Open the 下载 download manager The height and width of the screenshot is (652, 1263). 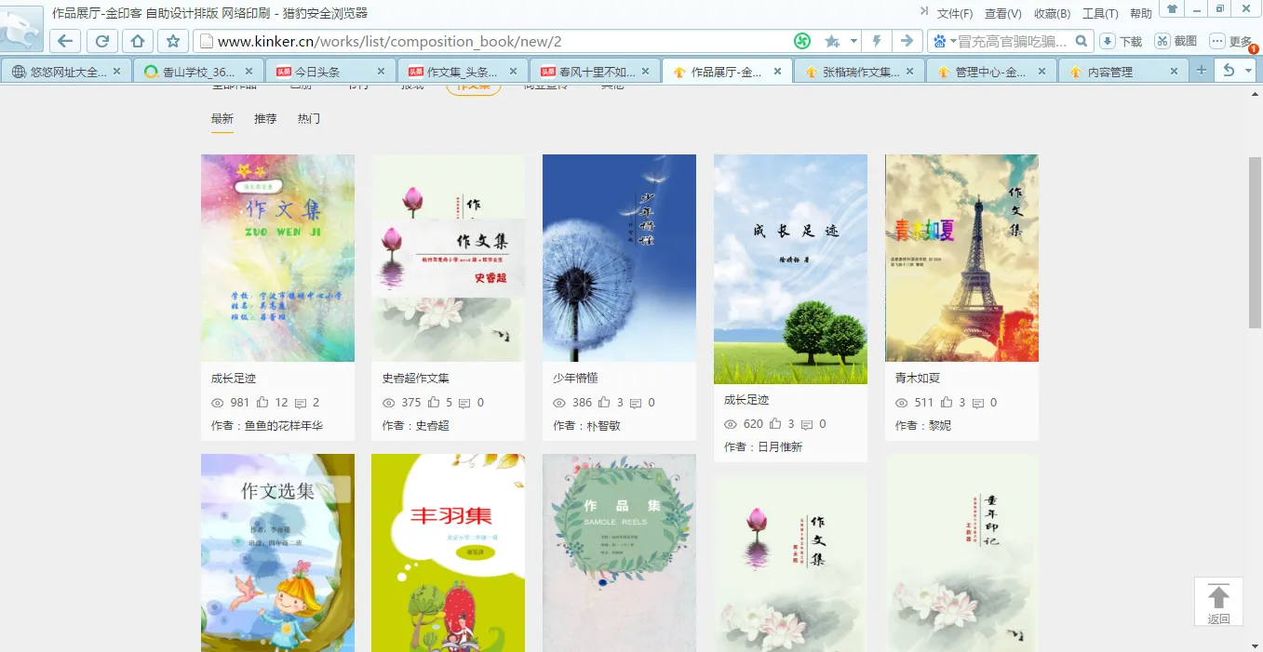tap(1122, 41)
